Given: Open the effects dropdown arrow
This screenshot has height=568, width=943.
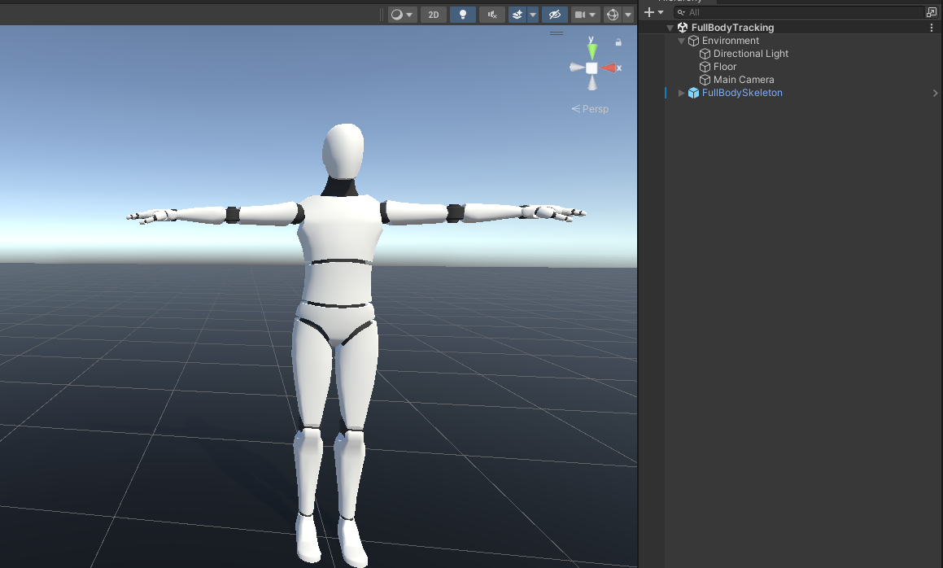Looking at the screenshot, I should pyautogui.click(x=533, y=15).
